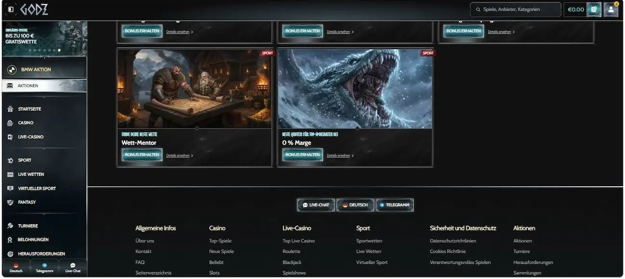Click the Virtueller Sport icon in the sidebar
The image size is (625, 279).
click(x=10, y=188)
